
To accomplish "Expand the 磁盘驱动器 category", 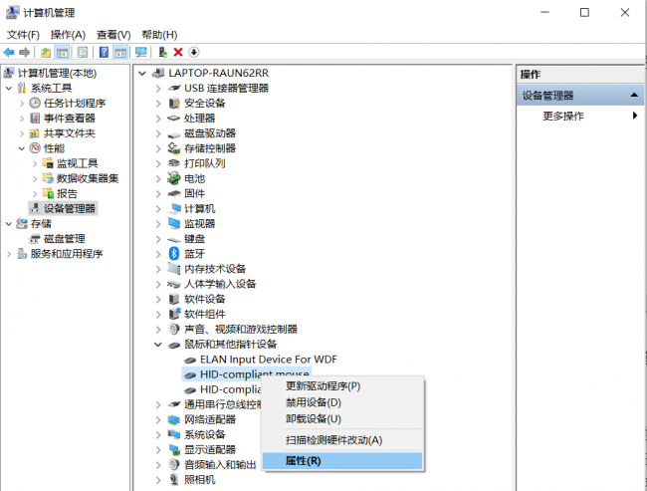I will click(x=158, y=133).
